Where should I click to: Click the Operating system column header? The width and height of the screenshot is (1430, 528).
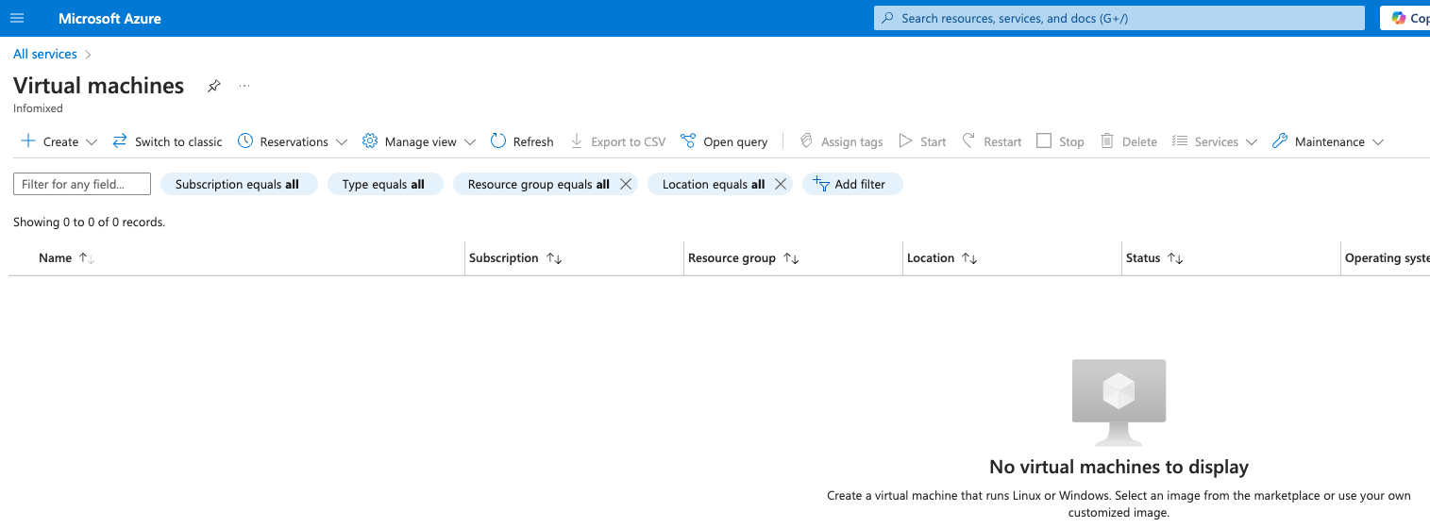click(1387, 257)
